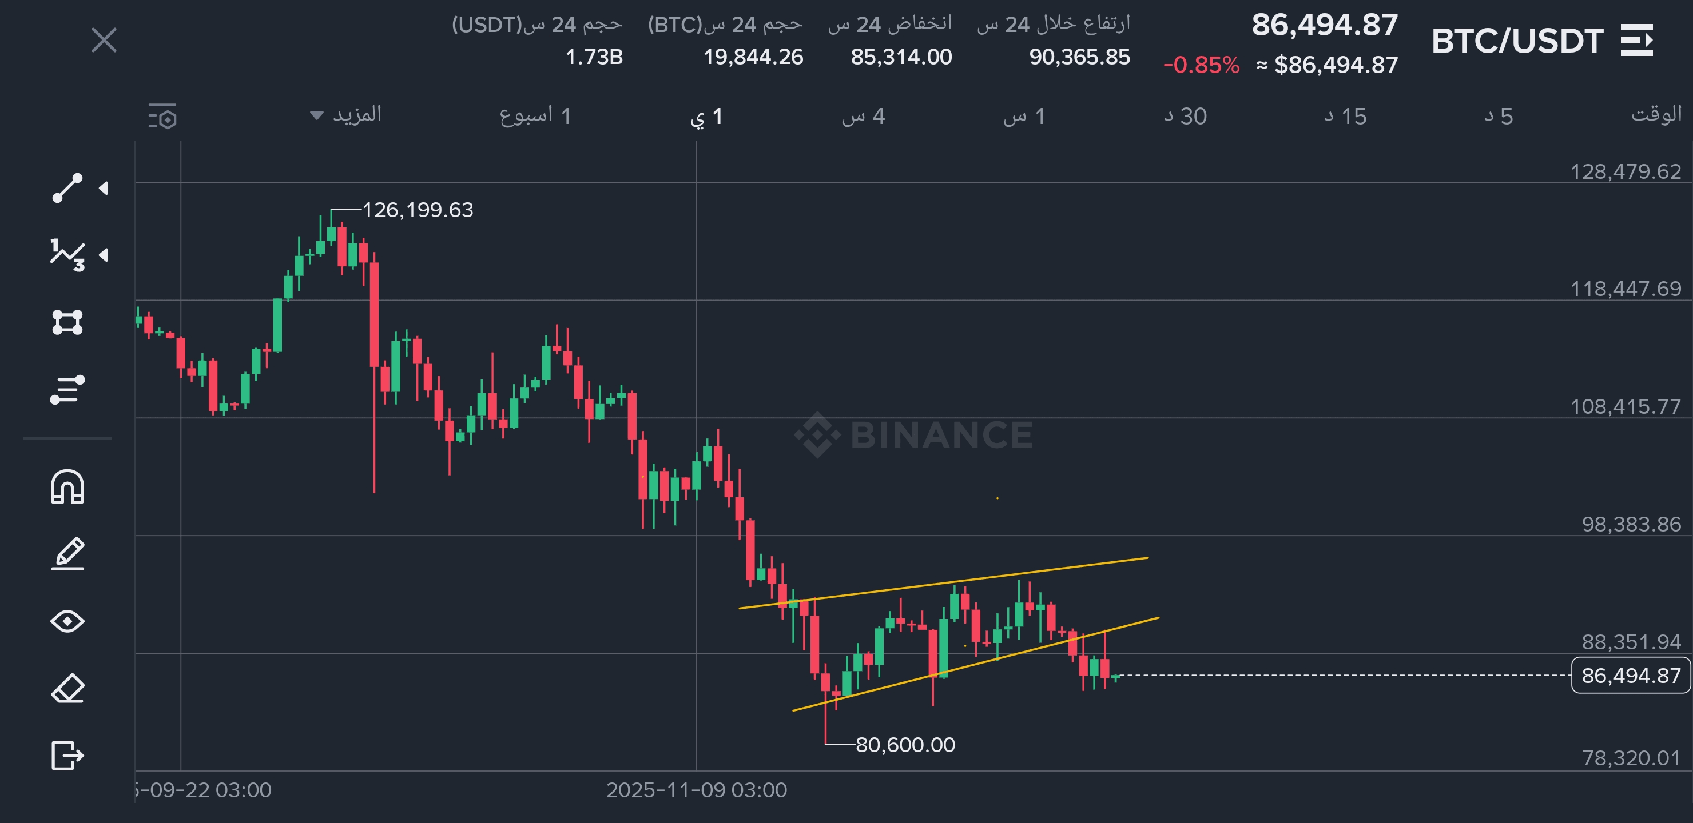The width and height of the screenshot is (1693, 823).
Task: Select the pencil draw tool
Action: coord(67,554)
